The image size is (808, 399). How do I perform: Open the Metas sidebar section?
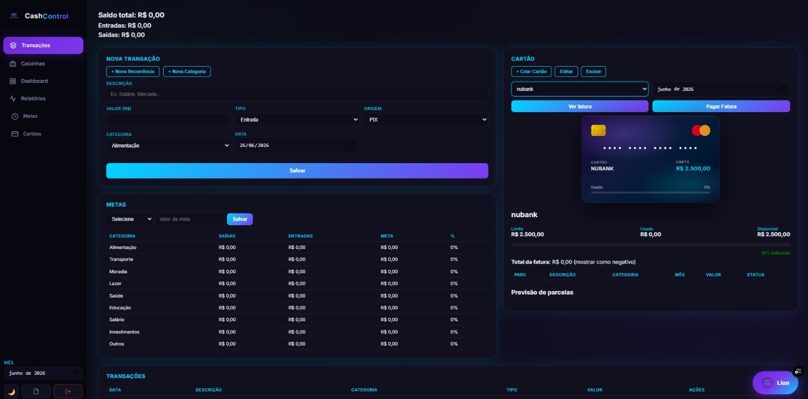pos(43,116)
